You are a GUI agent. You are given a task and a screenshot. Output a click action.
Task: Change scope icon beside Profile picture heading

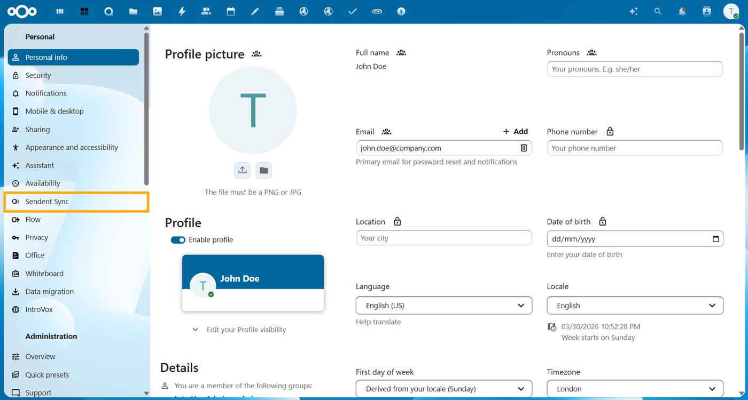click(256, 54)
